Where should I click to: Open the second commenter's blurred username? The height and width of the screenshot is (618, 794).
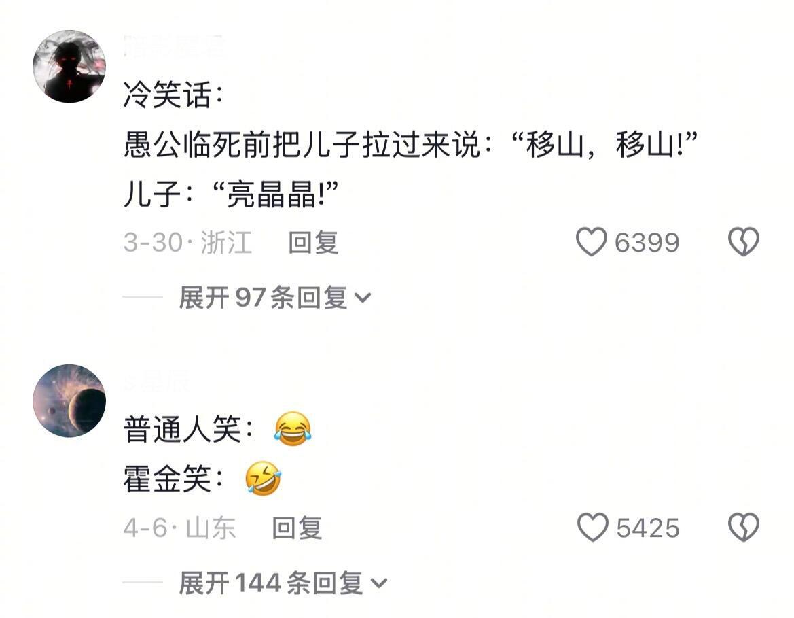156,380
